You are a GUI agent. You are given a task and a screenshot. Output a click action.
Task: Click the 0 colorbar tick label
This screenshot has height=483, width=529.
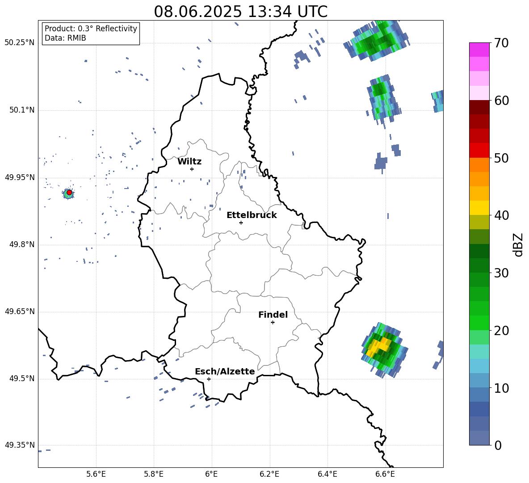498,445
